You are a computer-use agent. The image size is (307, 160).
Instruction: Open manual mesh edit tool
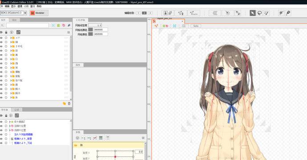point(181,13)
